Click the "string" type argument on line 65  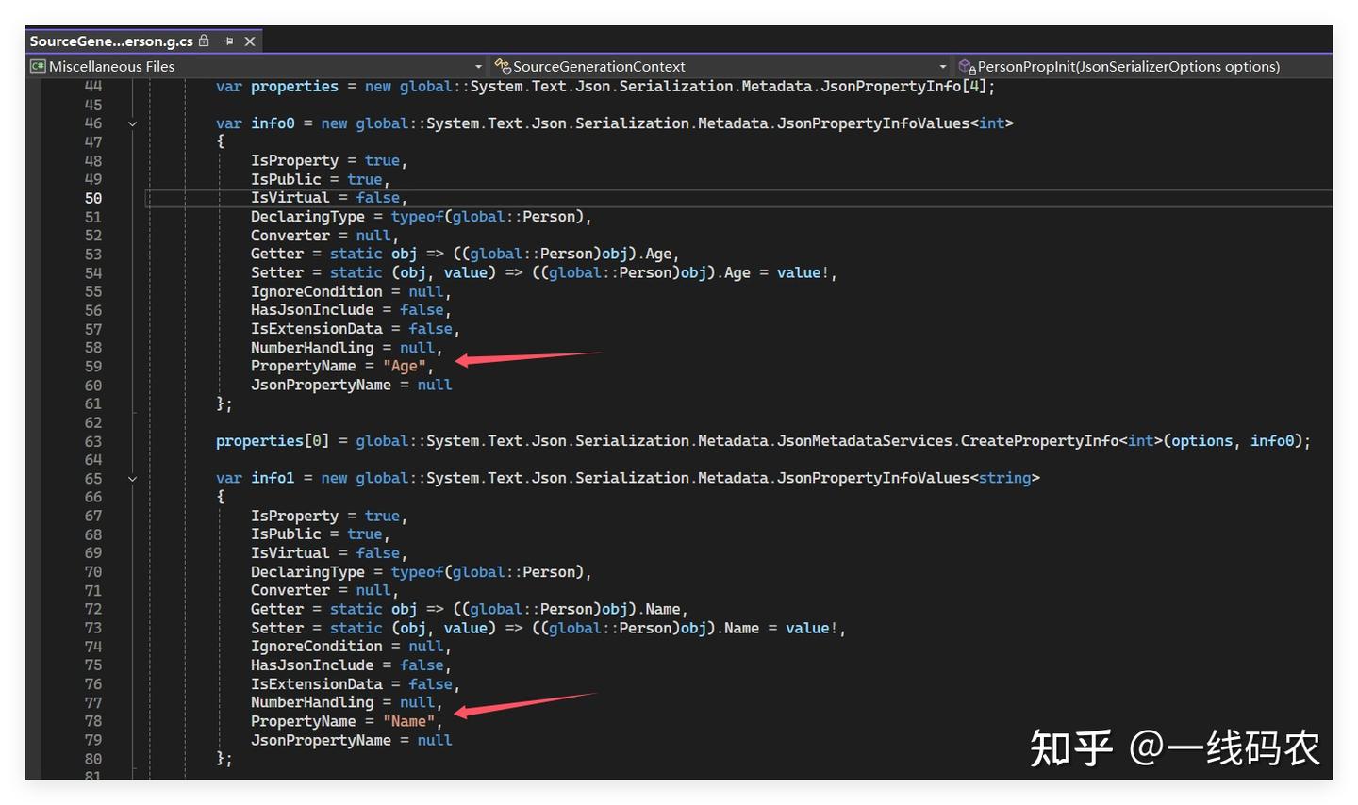(1005, 479)
